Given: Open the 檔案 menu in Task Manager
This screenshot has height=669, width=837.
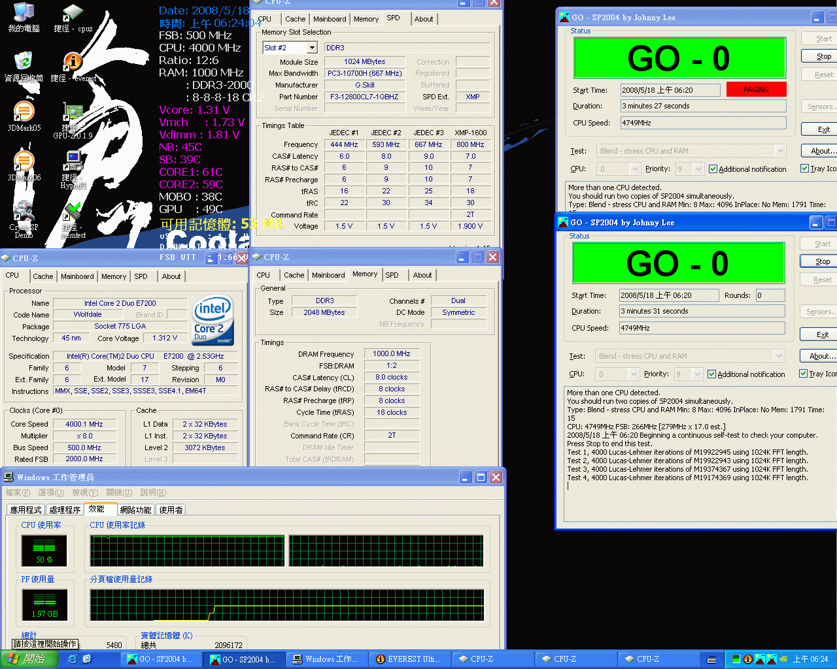Looking at the screenshot, I should 18,493.
